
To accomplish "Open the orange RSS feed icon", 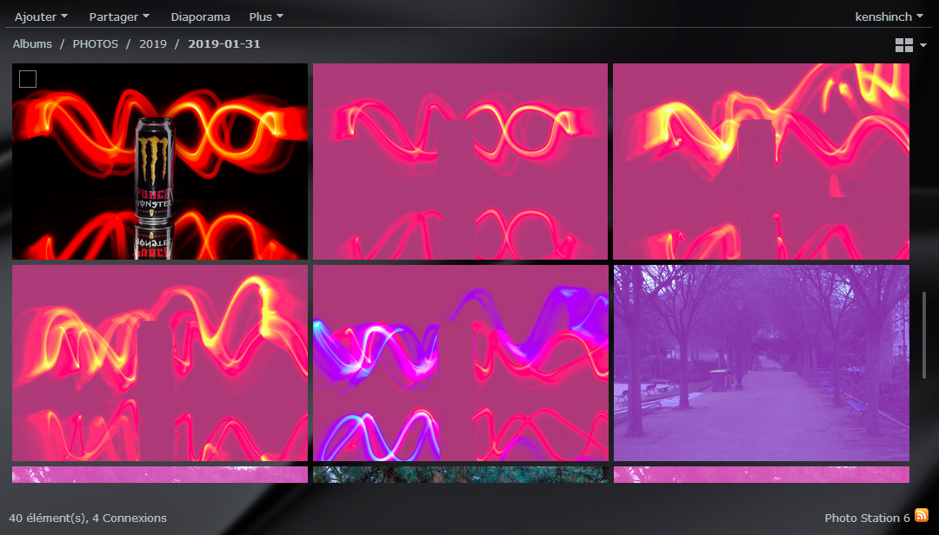I will [x=922, y=515].
